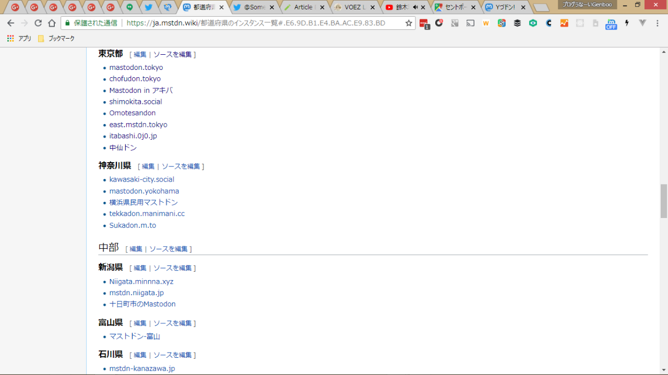Reload the page with the refresh icon

[38, 23]
